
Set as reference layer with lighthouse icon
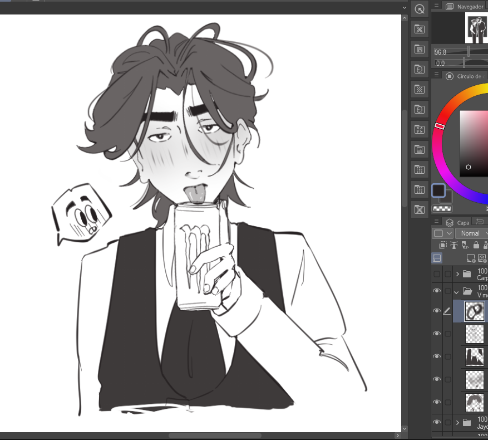[x=454, y=245]
